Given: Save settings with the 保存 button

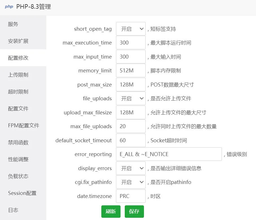Looking at the screenshot, I should 134,211.
